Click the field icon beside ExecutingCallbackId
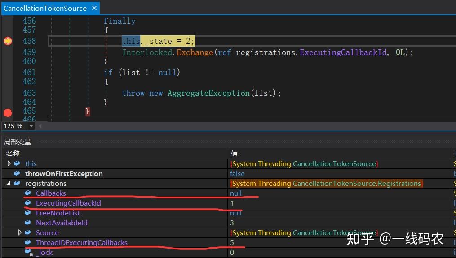 pos(27,203)
